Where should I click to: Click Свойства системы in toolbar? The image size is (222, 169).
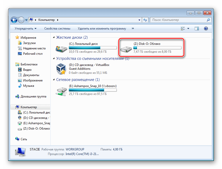click(57, 29)
